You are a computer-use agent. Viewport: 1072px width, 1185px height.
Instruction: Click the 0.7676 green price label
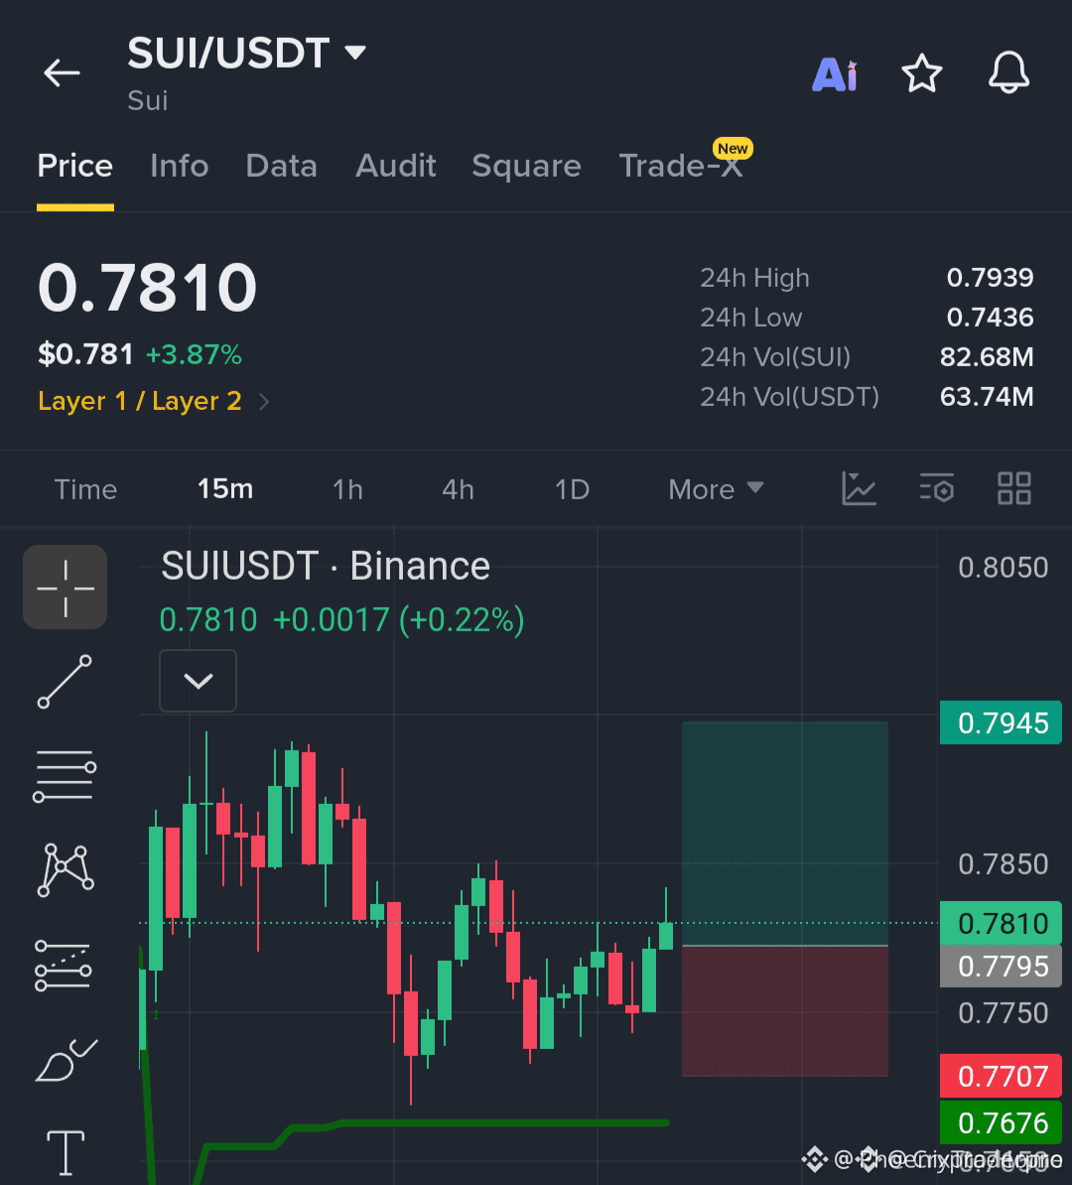pyautogui.click(x=1001, y=1123)
